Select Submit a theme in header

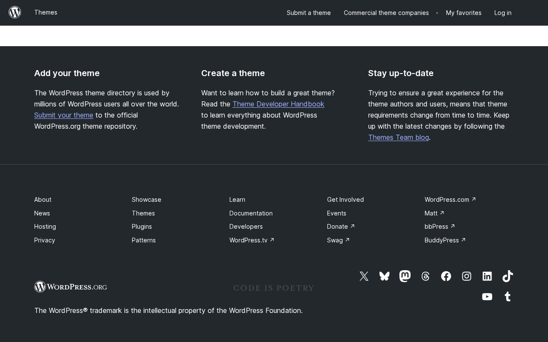309,13
